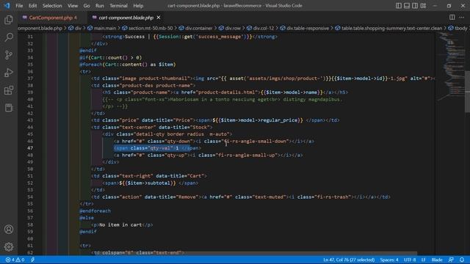This screenshot has height=264, width=470.
Task: Click the errors and warnings indicator
Action: pyautogui.click(x=15, y=260)
